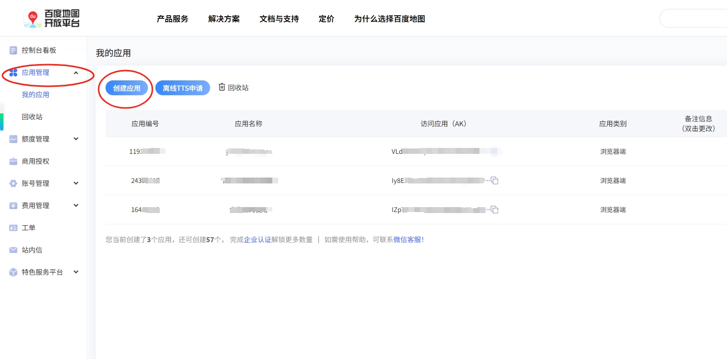
Task: Click the 备注信息 column header
Action: tap(698, 123)
